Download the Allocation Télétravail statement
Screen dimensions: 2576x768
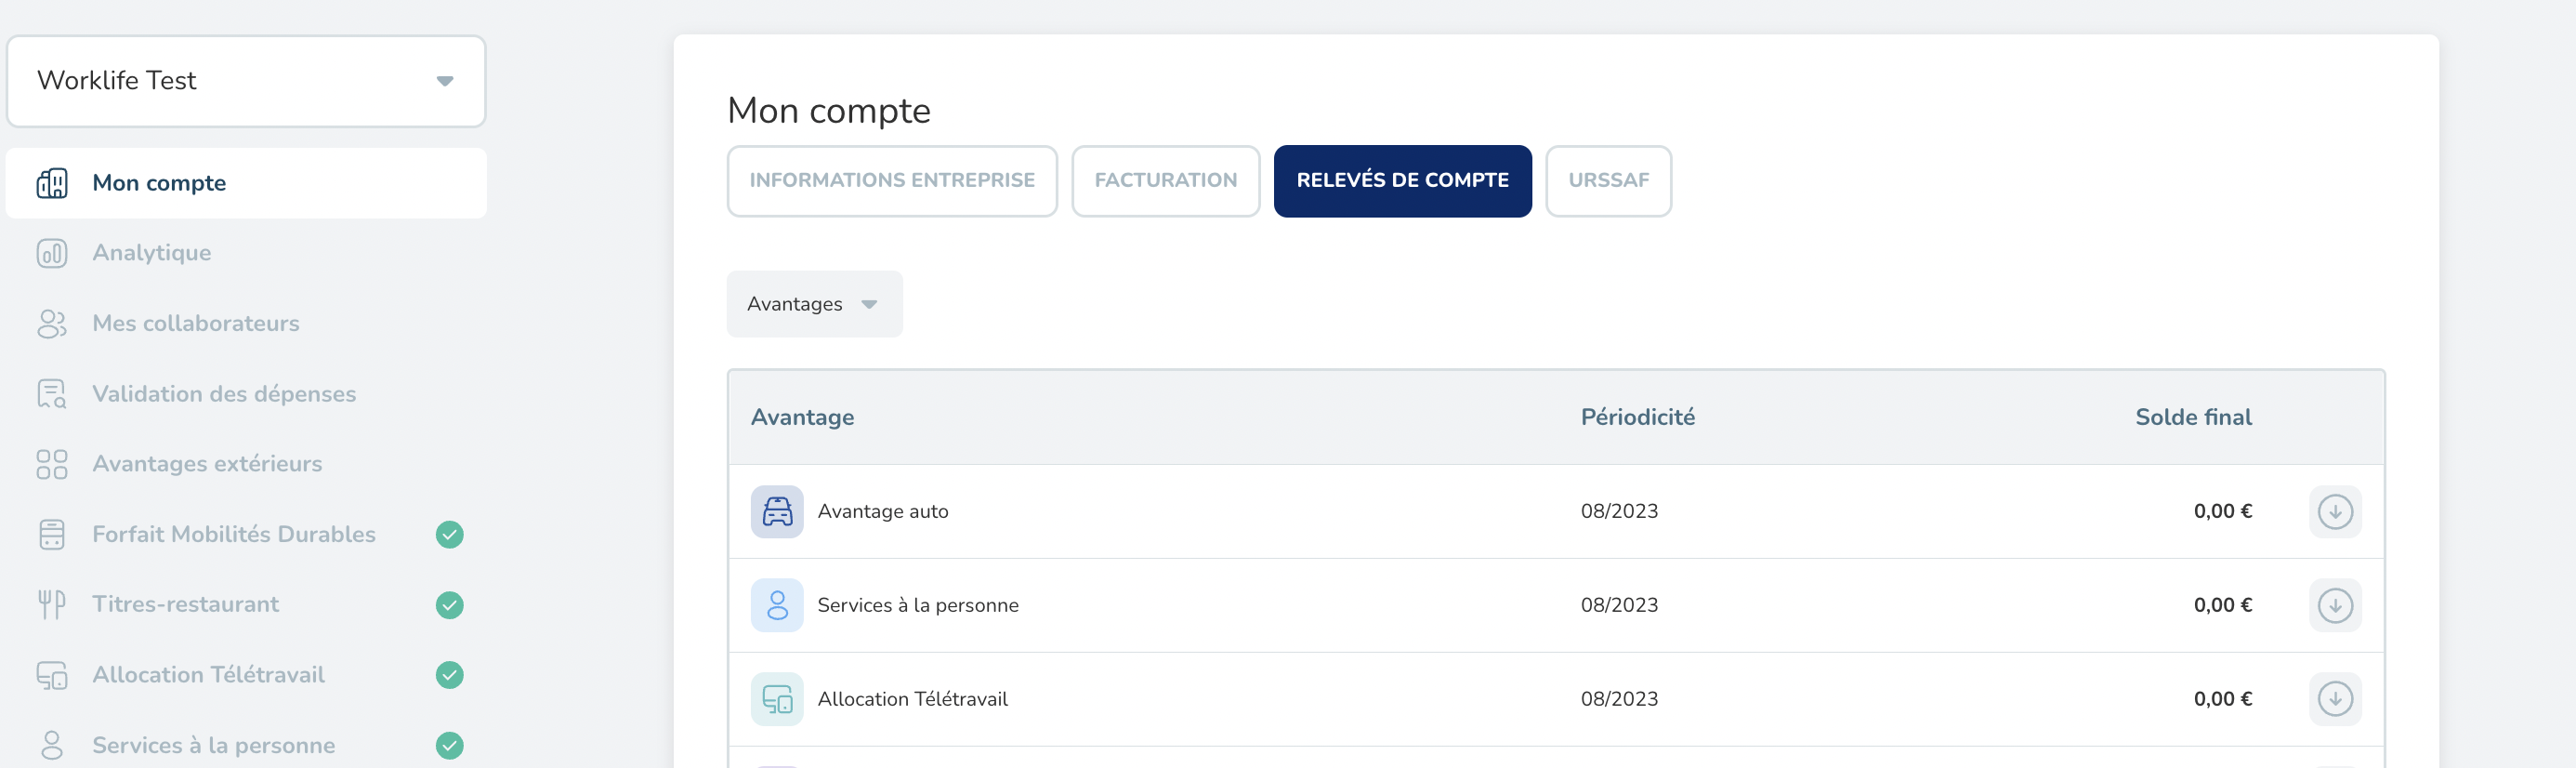2334,699
